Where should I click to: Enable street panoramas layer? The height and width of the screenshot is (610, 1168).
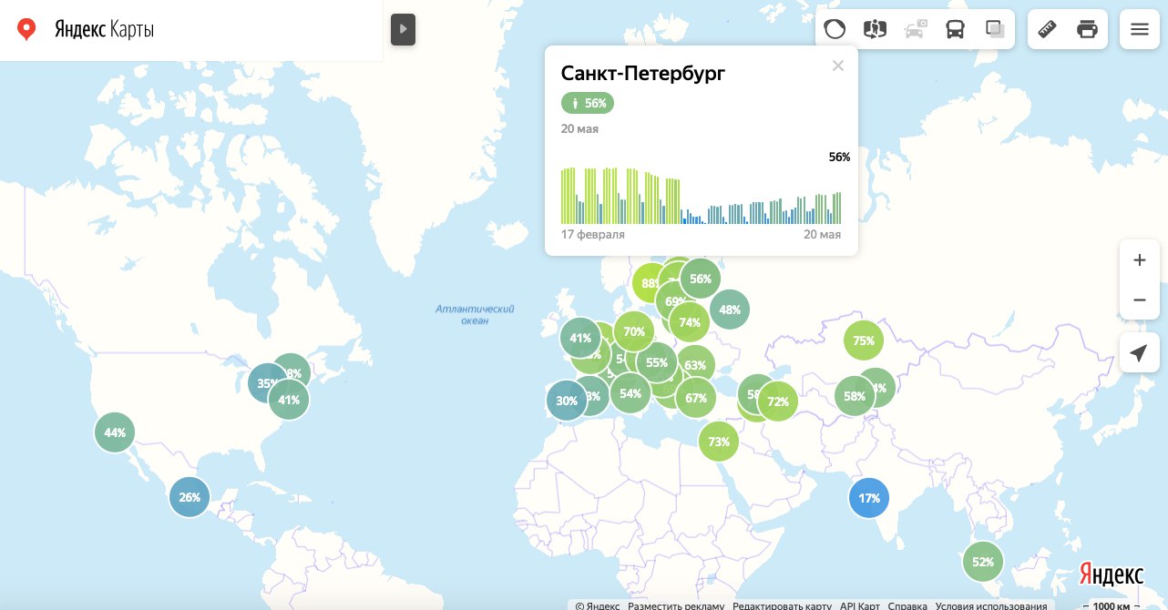tap(875, 29)
